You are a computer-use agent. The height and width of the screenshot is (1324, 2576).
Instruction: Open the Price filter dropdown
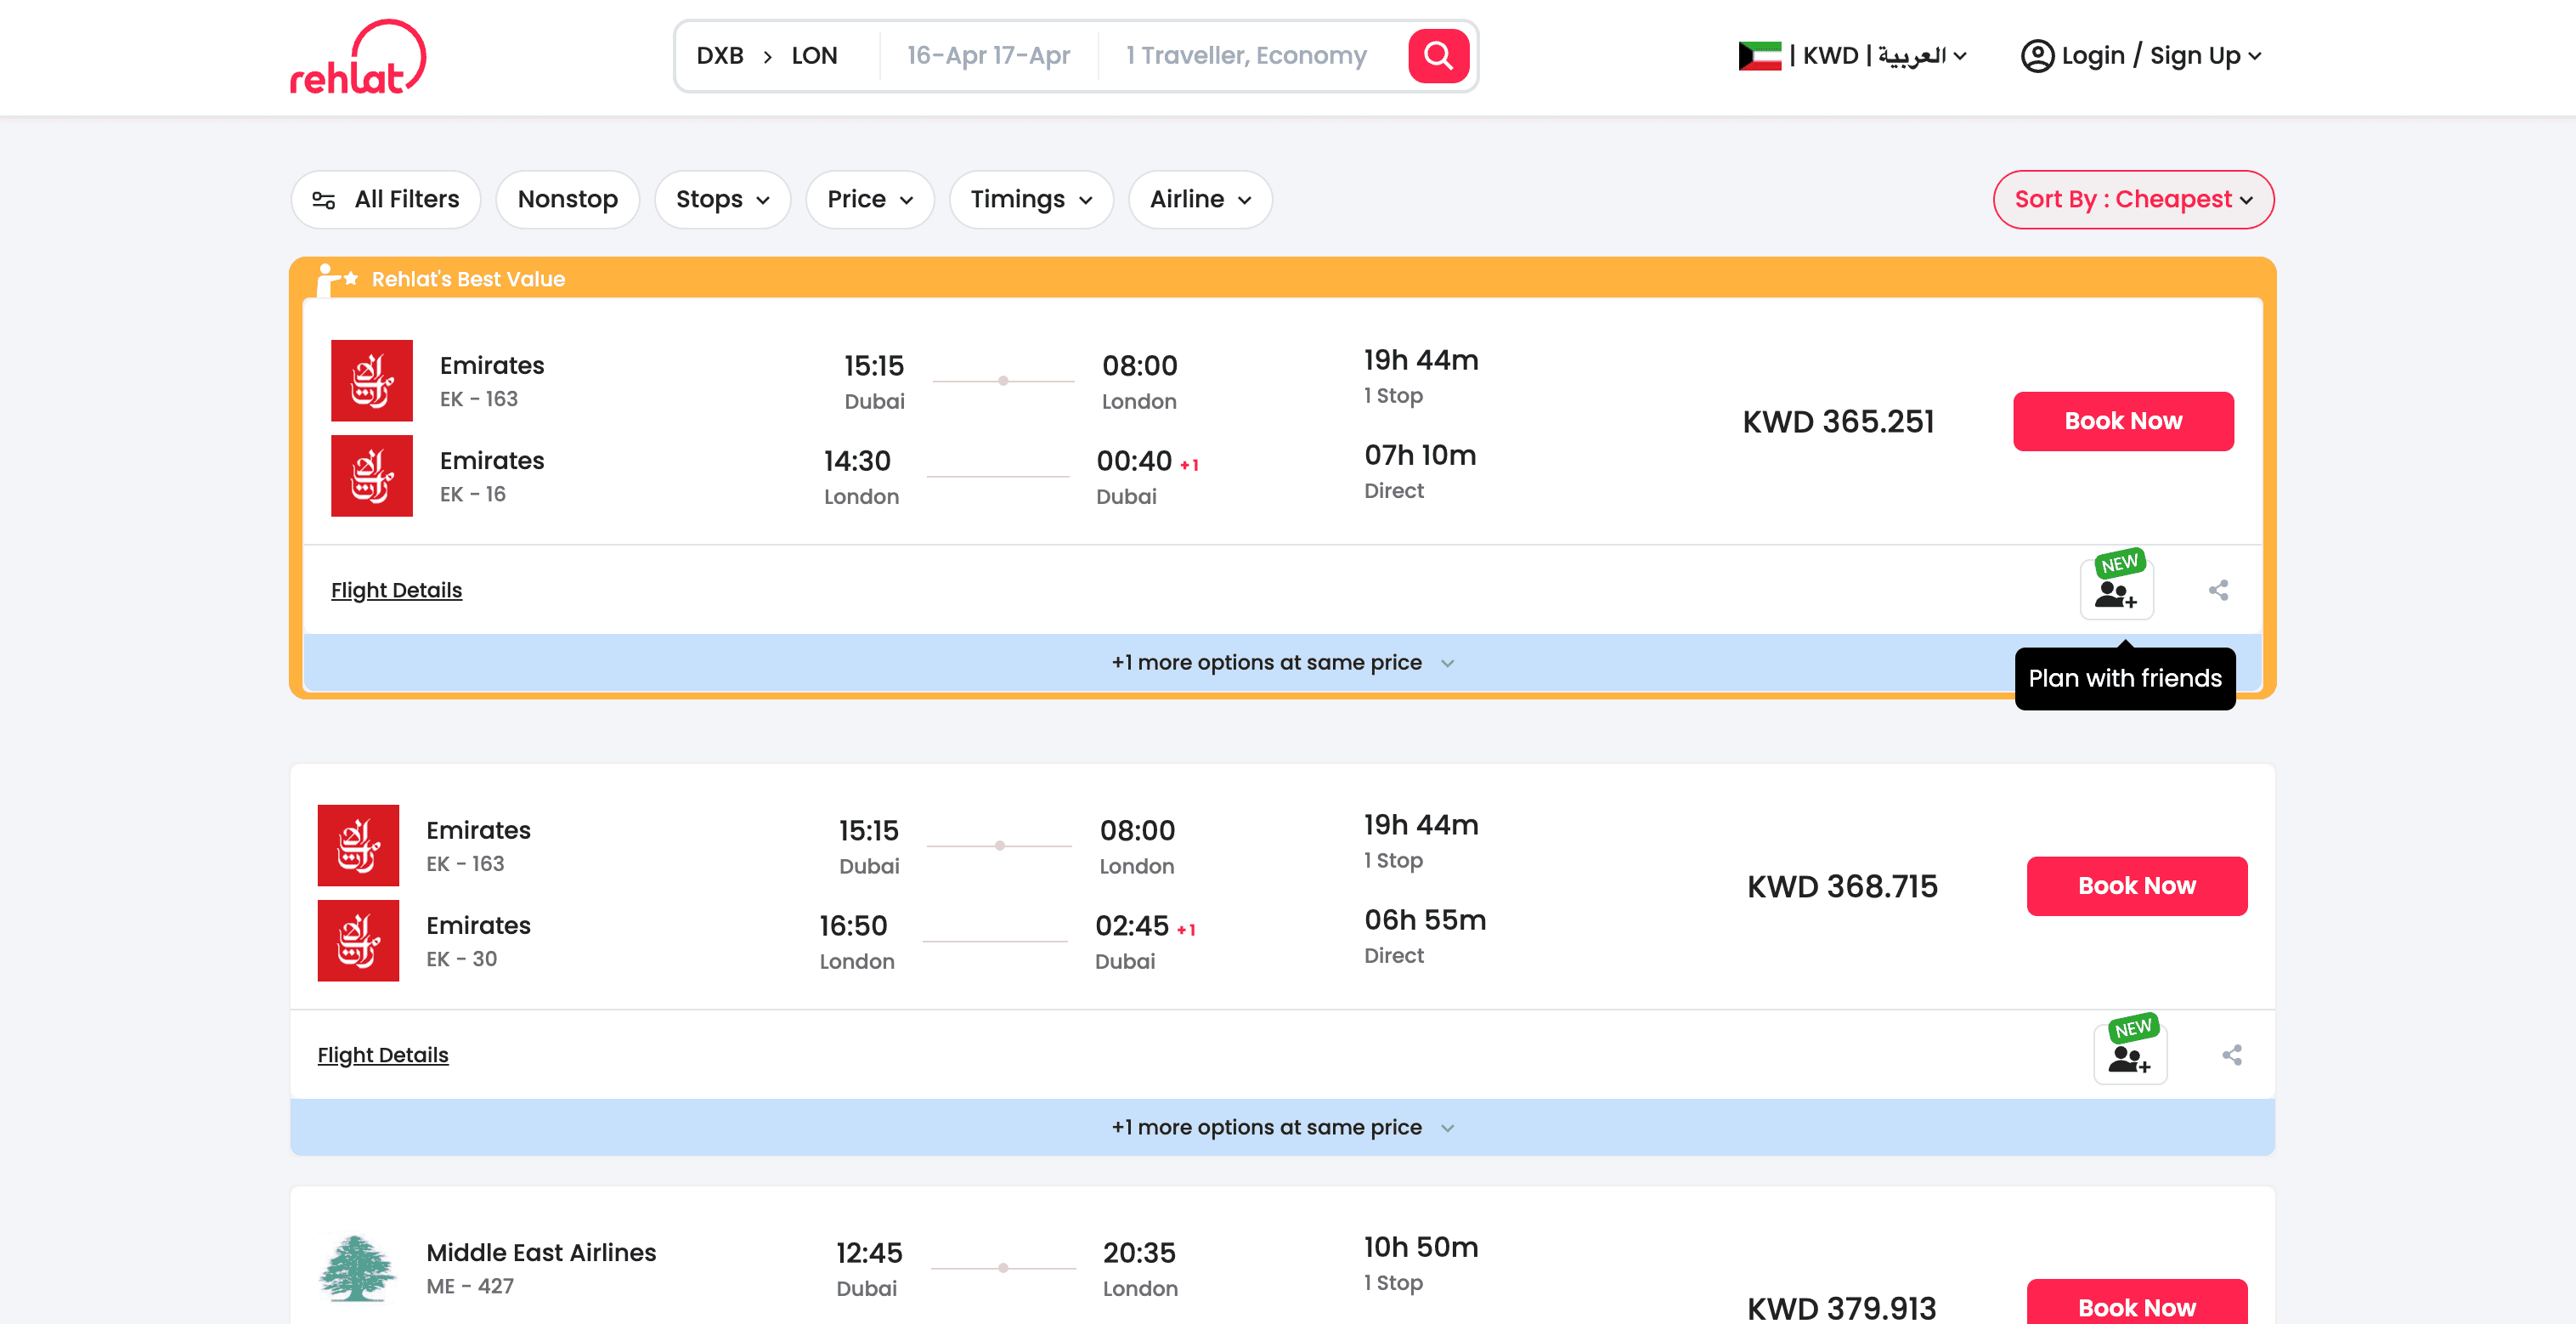(x=869, y=199)
